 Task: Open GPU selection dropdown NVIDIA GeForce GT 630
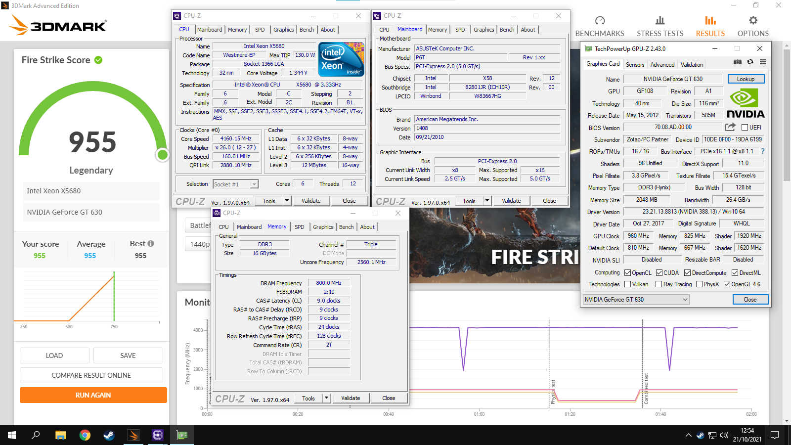pyautogui.click(x=636, y=299)
